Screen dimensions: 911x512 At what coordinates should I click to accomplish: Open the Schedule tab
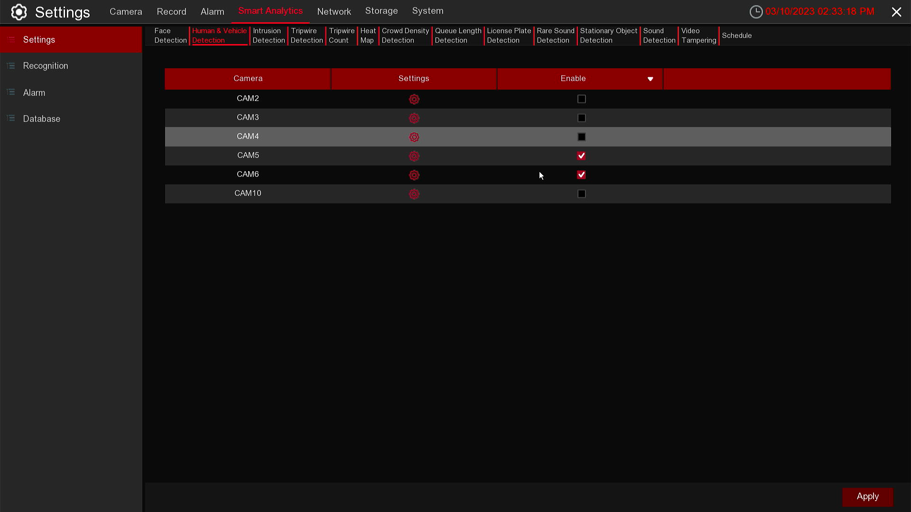click(736, 36)
